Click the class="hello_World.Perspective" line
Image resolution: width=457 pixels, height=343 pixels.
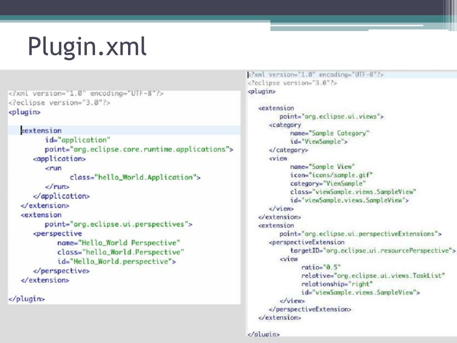coord(120,252)
